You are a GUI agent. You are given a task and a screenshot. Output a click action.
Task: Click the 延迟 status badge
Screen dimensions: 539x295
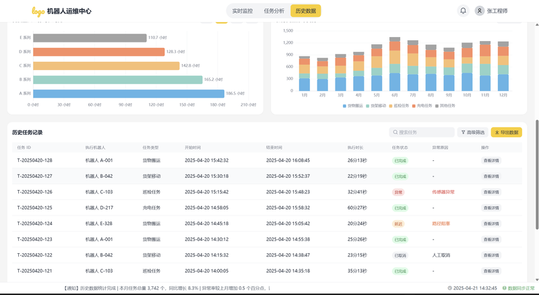pos(398,224)
